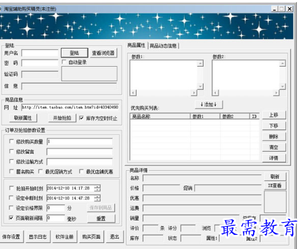
Task: Click the 登陆 login button
Action: pyautogui.click(x=74, y=53)
